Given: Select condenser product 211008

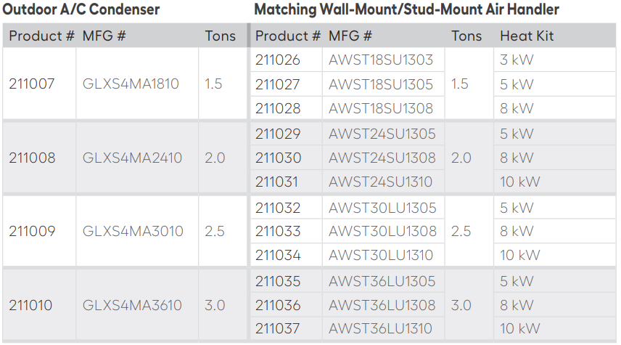Looking at the screenshot, I should (x=32, y=158).
